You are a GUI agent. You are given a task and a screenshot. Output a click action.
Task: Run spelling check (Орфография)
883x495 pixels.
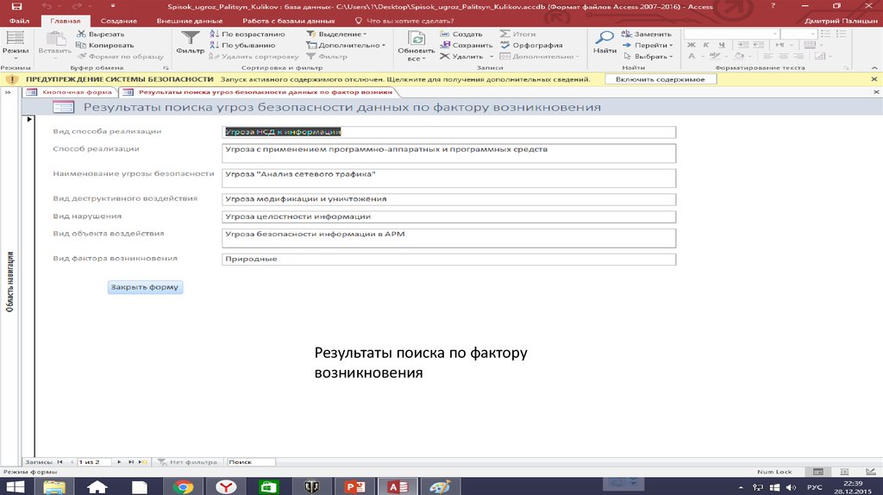(x=536, y=45)
